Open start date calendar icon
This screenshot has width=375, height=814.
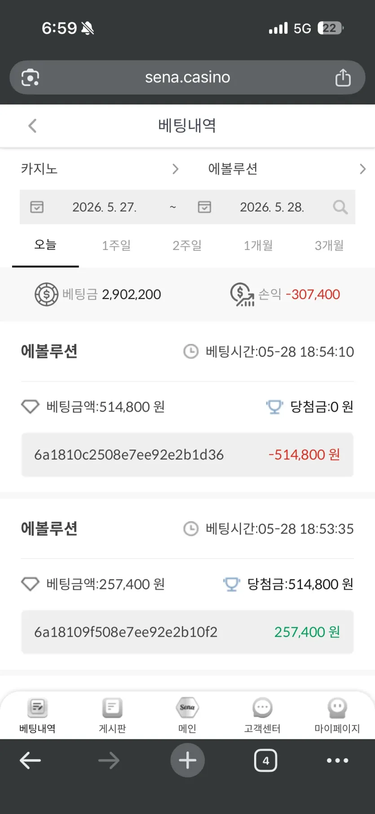(x=37, y=207)
